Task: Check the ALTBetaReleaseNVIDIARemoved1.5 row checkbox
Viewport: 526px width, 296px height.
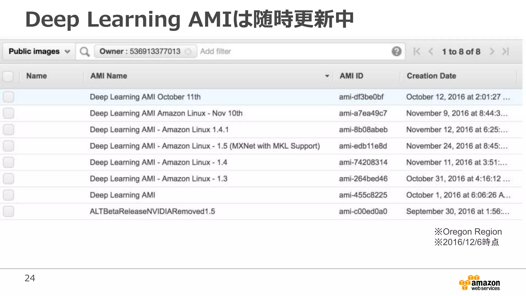Action: tap(8, 211)
